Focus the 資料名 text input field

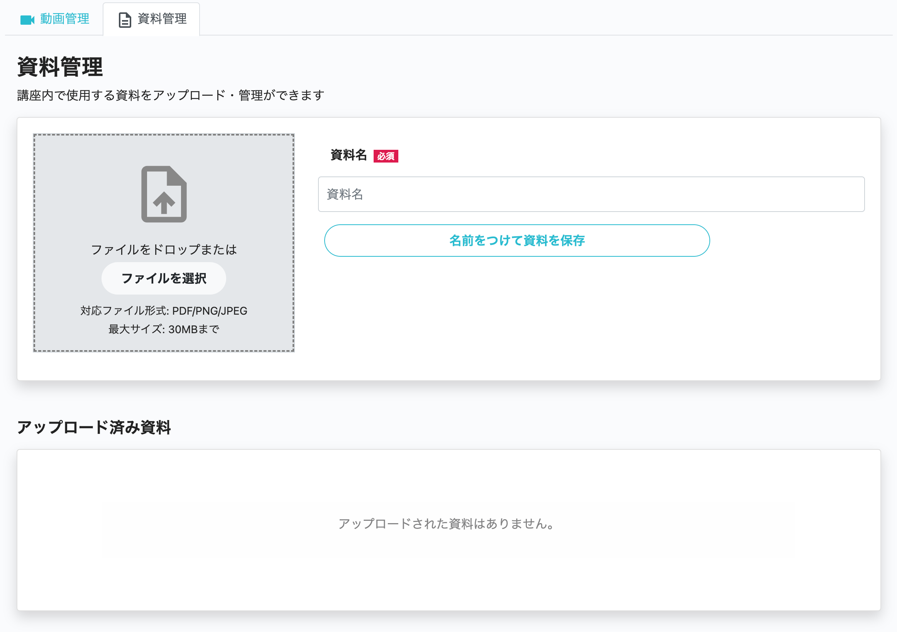(591, 194)
